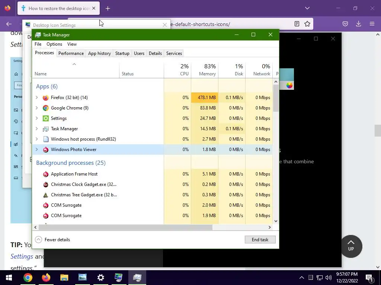Open File Explorer from the taskbar
Screen dimensions: 381x285
coord(64,278)
